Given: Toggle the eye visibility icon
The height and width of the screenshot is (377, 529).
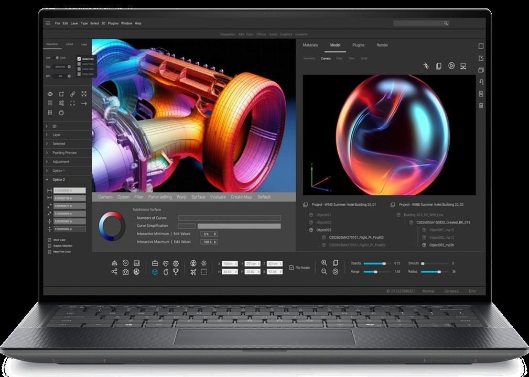Looking at the screenshot, I should pos(50,94).
